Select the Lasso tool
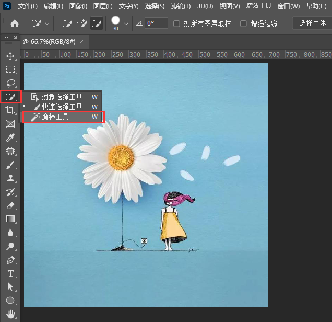 [10, 83]
